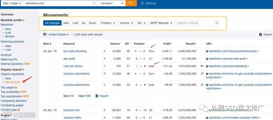Click the SERP count badge 5 for website traffic
The width and height of the screenshot is (273, 120).
[x=105, y=118]
